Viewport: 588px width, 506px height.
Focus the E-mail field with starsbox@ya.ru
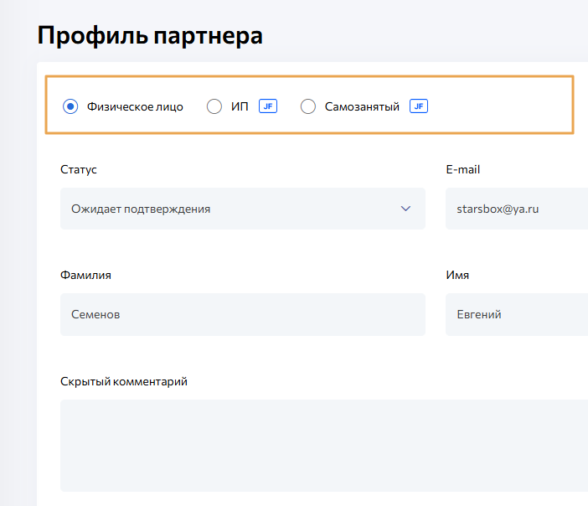516,209
